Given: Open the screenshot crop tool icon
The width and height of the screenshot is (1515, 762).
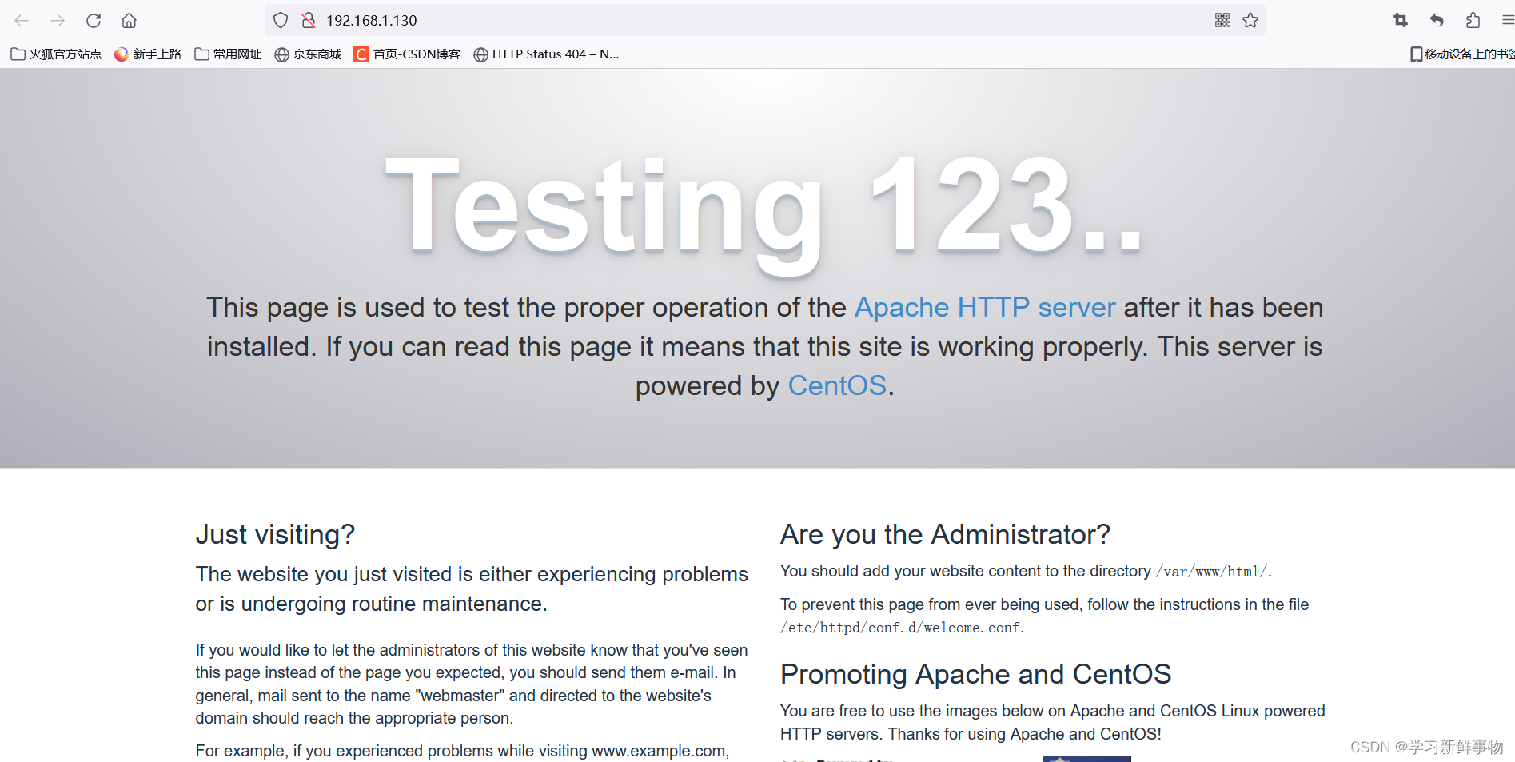Looking at the screenshot, I should point(1401,20).
